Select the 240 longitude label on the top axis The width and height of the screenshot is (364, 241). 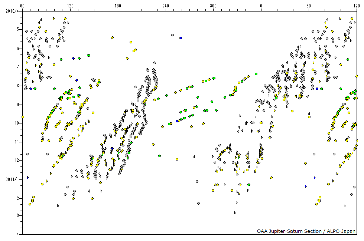pos(166,6)
